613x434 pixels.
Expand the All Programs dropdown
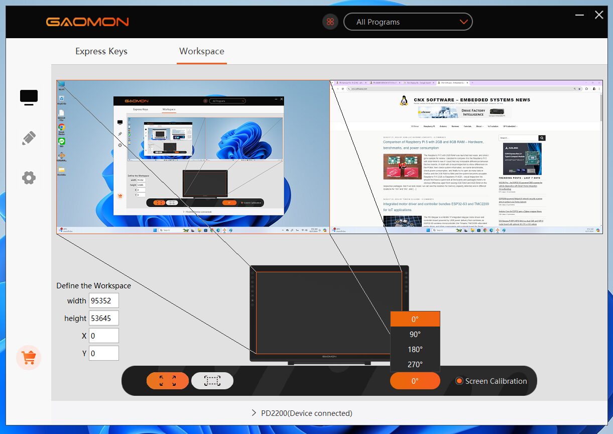[408, 22]
